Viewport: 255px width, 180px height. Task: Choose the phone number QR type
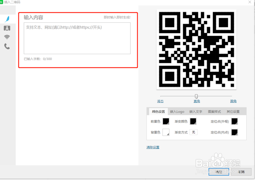7,46
